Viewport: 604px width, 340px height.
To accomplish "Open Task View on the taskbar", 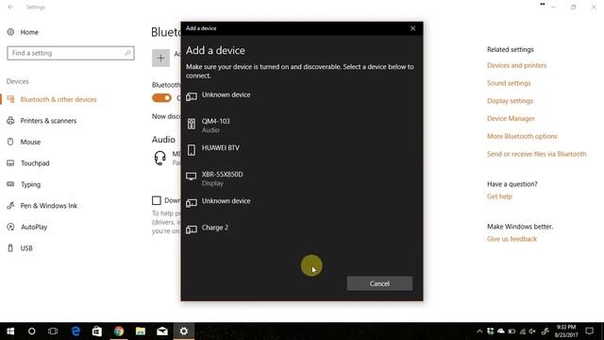I will click(x=53, y=331).
